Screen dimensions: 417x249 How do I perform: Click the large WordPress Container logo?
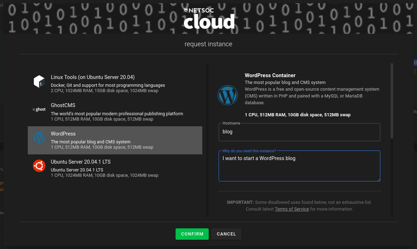pos(228,95)
